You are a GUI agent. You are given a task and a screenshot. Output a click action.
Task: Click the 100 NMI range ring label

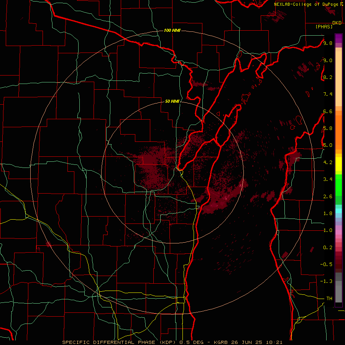[x=172, y=30]
